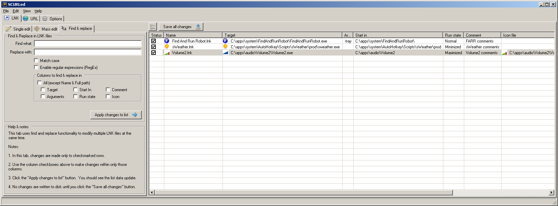The width and height of the screenshot is (558, 206).
Task: Click the scroll right arrow of list
Action: tap(551, 193)
